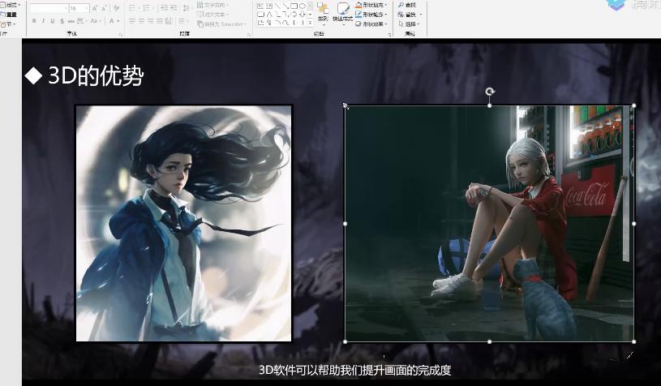Toggle italic formatting in the font group
This screenshot has height=386, width=661.
(x=43, y=20)
